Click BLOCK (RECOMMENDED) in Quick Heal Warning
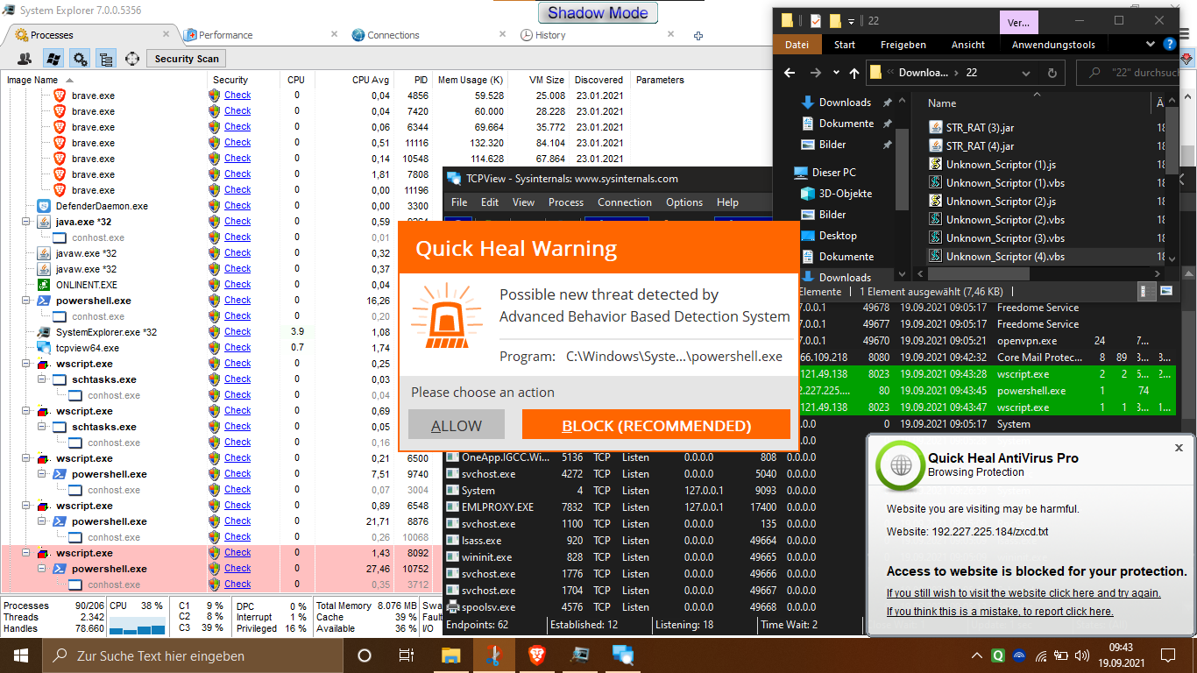This screenshot has height=673, width=1197. (656, 425)
